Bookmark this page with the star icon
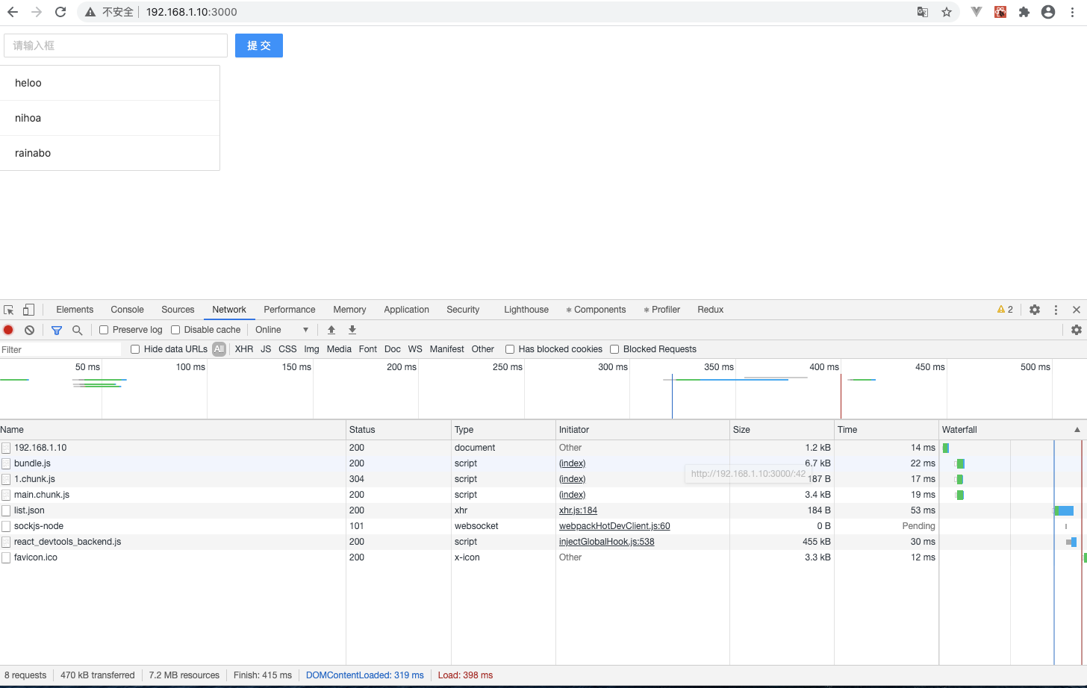 click(x=947, y=12)
